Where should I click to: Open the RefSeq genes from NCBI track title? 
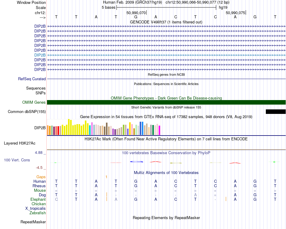tap(166, 75)
